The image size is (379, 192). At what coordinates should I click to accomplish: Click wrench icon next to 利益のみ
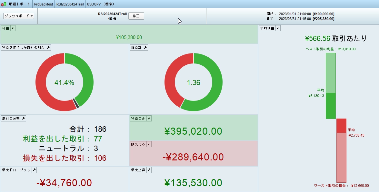click(149, 119)
